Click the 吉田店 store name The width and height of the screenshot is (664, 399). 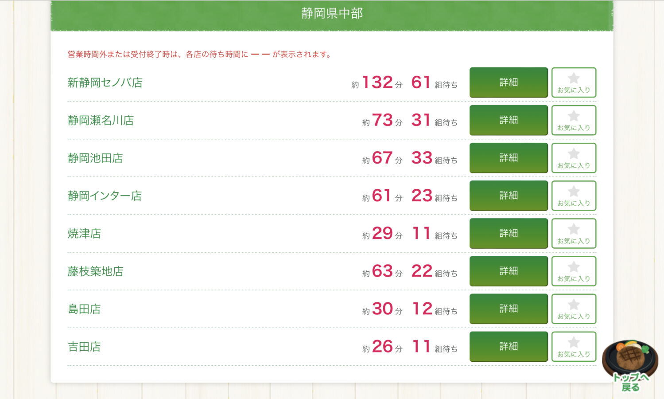84,347
